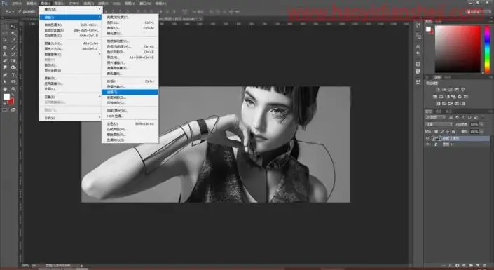Select the Zoom tool
Image resolution: width=494 pixels, height=270 pixels.
point(13,89)
